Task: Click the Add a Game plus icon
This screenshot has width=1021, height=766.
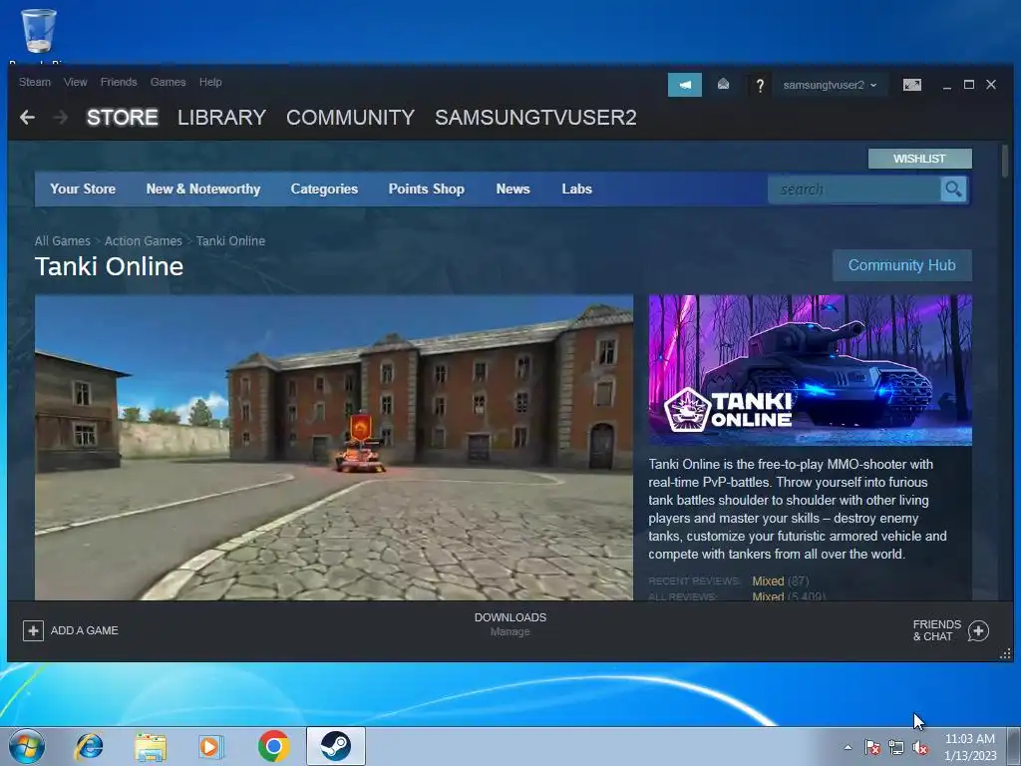Action: point(33,630)
